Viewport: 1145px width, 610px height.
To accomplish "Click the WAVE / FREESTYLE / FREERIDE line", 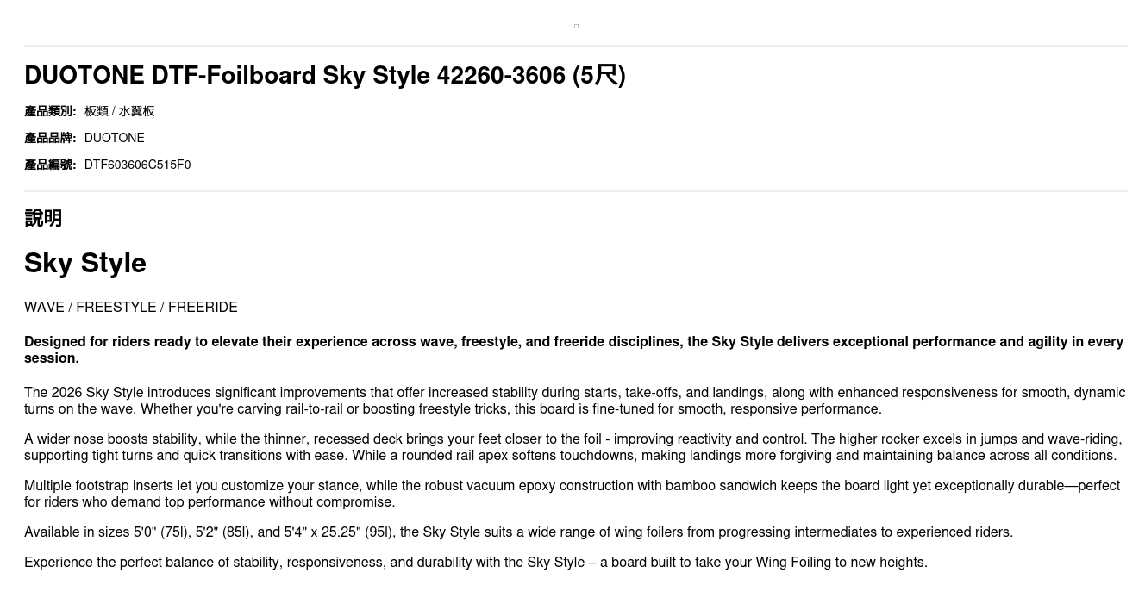I will pyautogui.click(x=131, y=308).
